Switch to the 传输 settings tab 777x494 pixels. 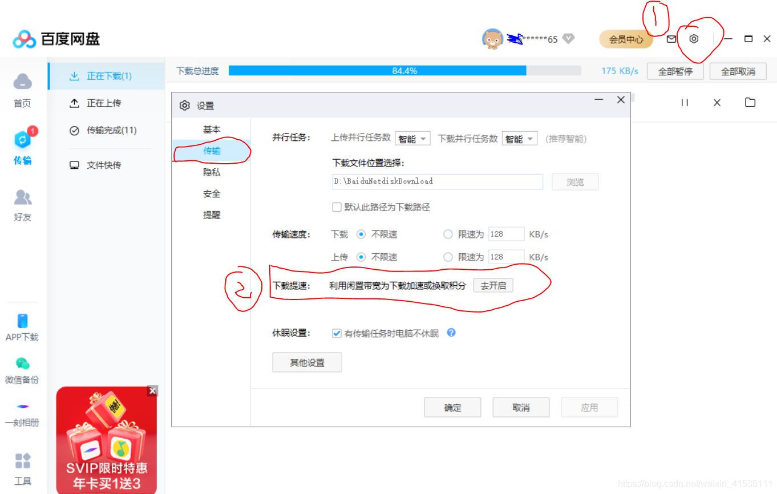212,151
